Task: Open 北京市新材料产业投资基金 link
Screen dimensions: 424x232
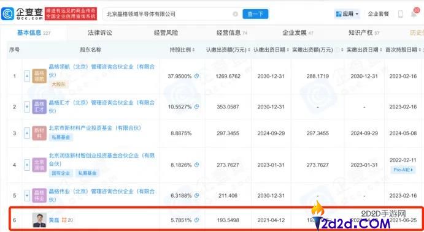Action: [x=95, y=128]
